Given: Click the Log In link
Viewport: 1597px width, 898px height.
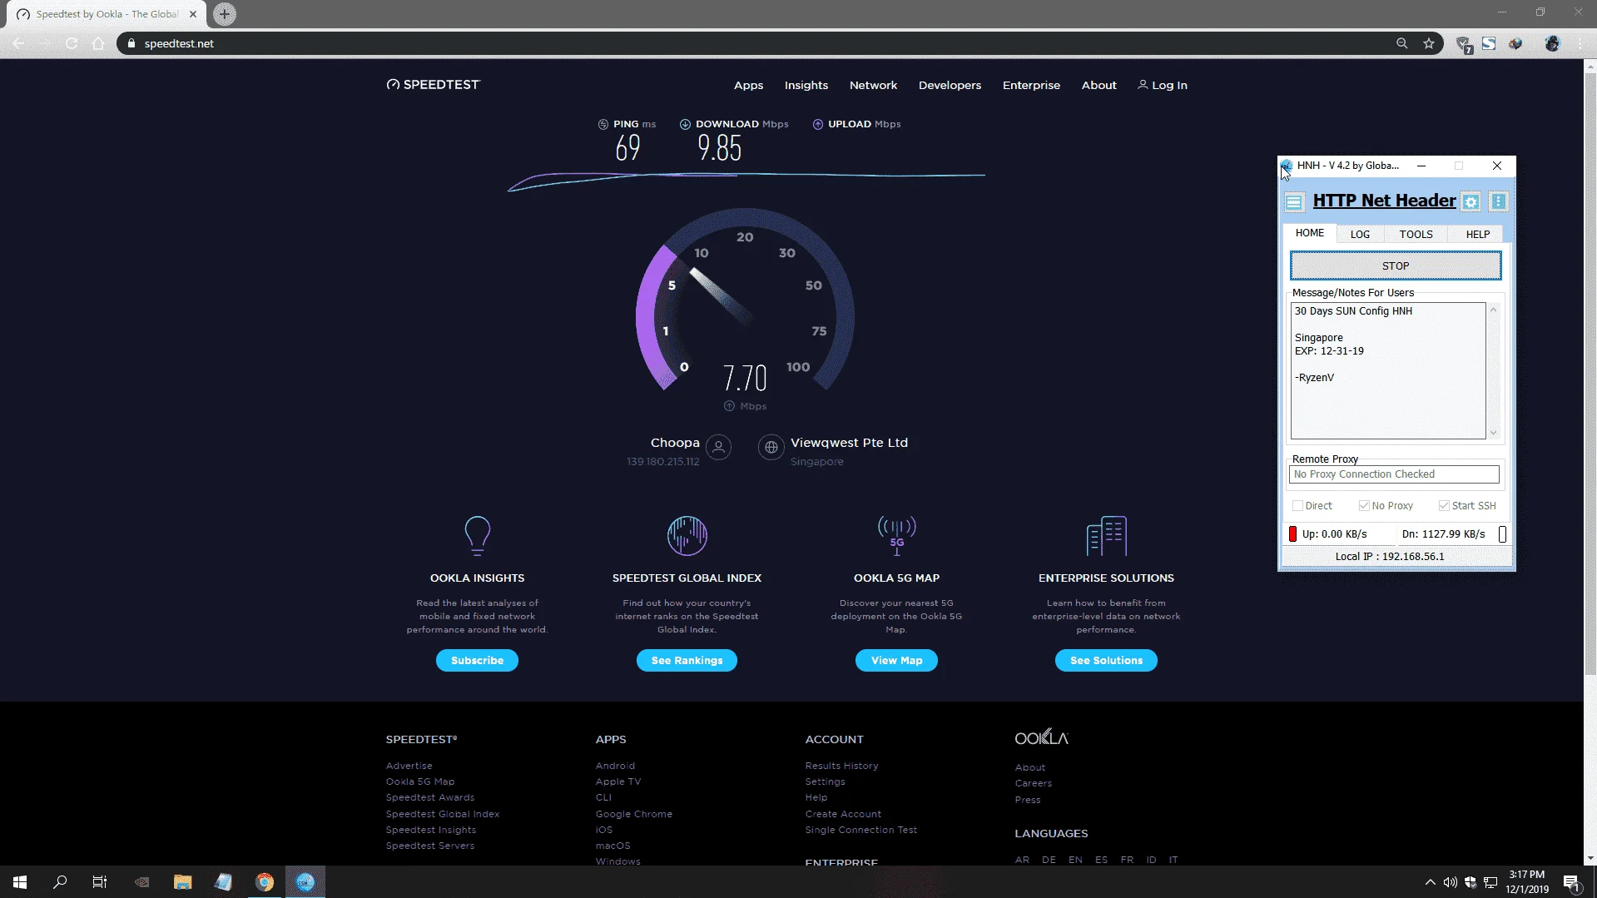Looking at the screenshot, I should pyautogui.click(x=1163, y=85).
